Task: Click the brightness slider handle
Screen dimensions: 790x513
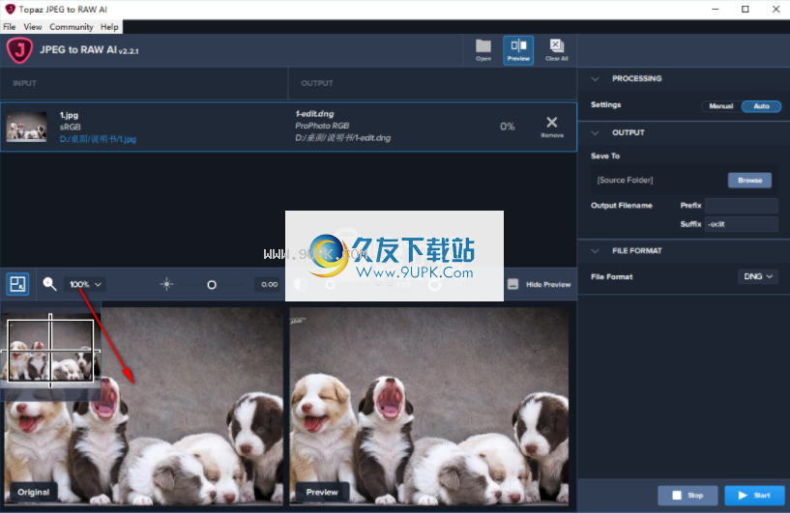Action: [x=212, y=285]
